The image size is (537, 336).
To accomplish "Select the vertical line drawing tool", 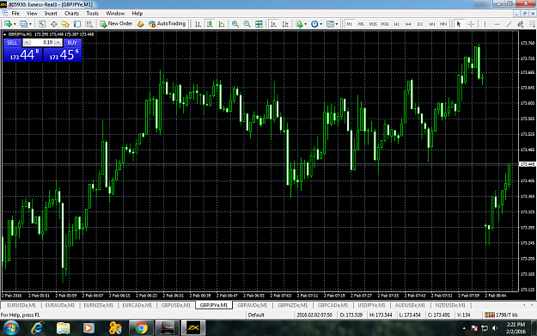I will click(485, 24).
